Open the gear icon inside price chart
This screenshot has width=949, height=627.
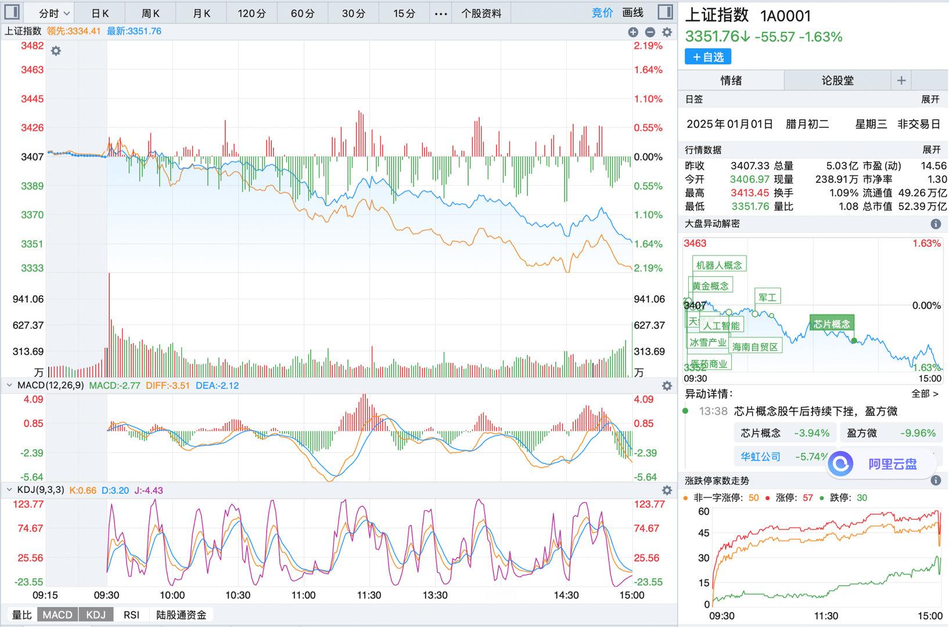tap(56, 51)
